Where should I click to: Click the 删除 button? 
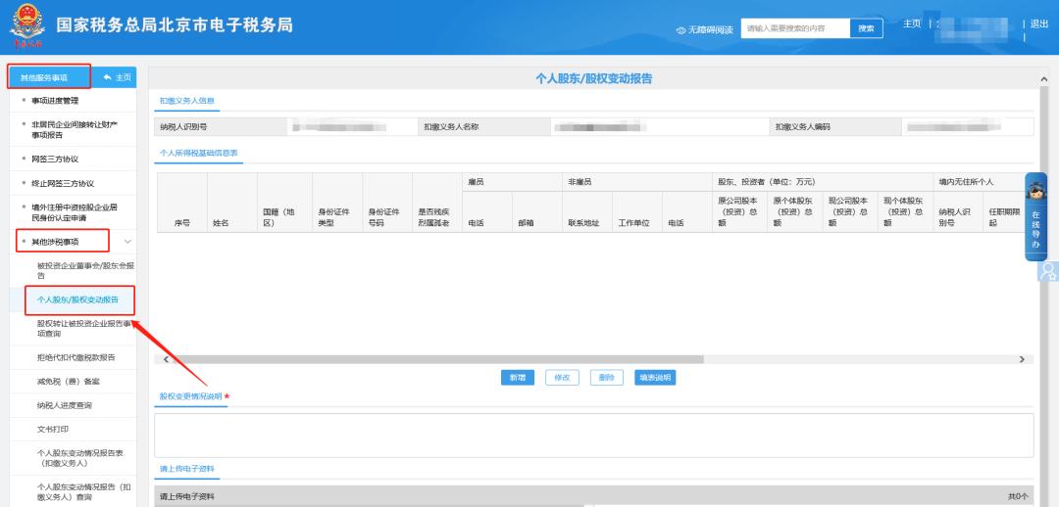click(x=606, y=378)
